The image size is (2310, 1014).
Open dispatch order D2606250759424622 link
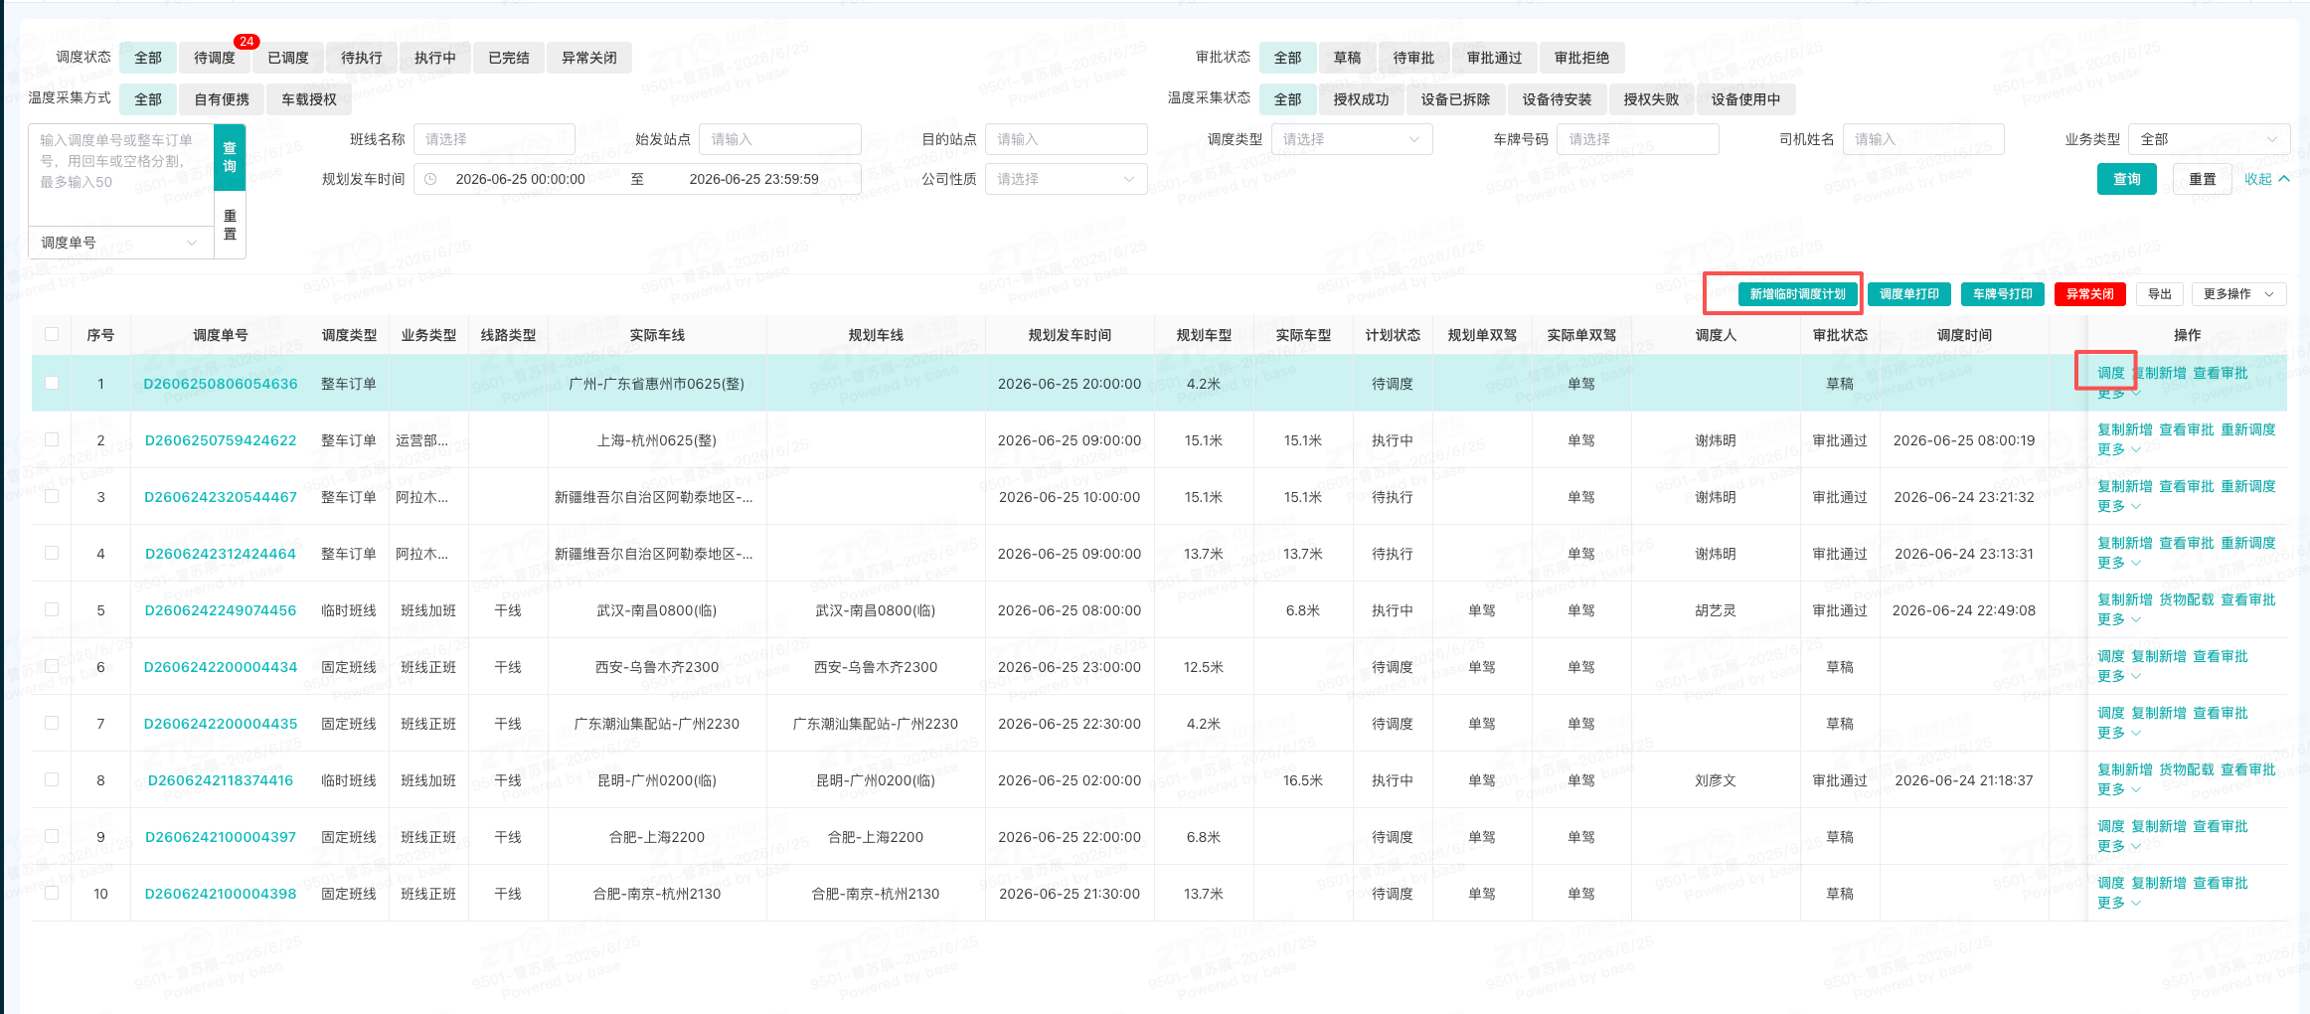coord(221,440)
